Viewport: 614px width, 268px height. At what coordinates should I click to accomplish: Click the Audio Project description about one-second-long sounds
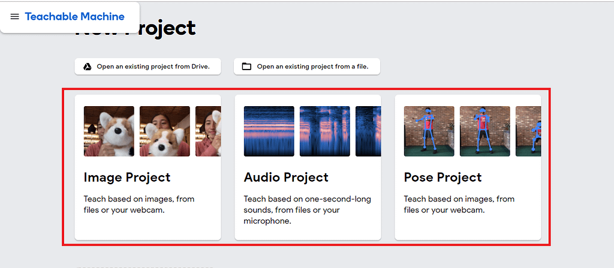pos(308,210)
